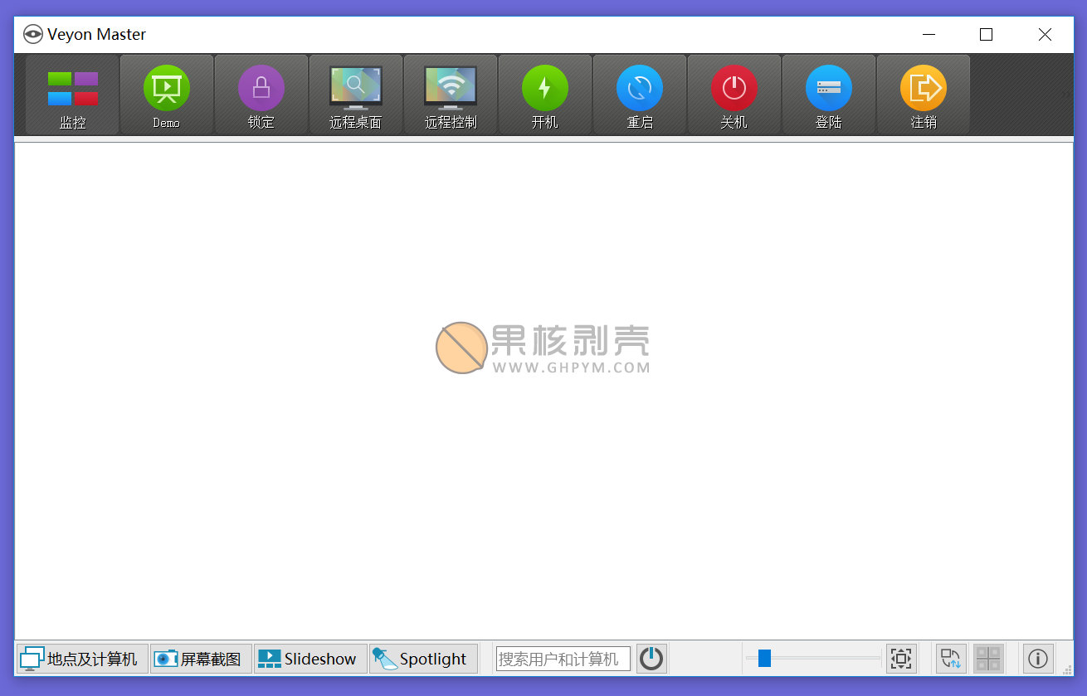Click the 搜索用户和计算机 search field

tap(562, 658)
